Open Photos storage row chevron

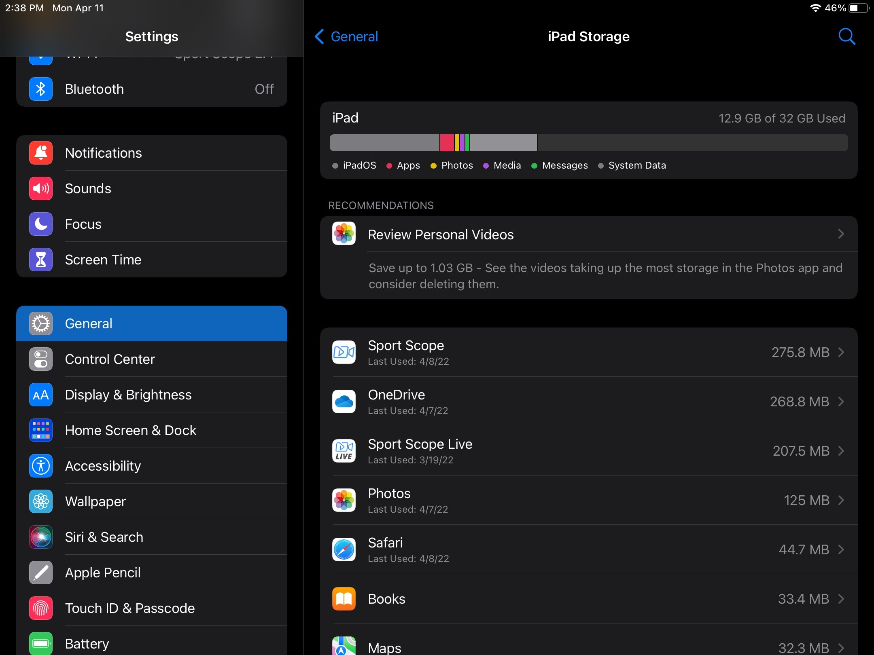[x=841, y=500]
